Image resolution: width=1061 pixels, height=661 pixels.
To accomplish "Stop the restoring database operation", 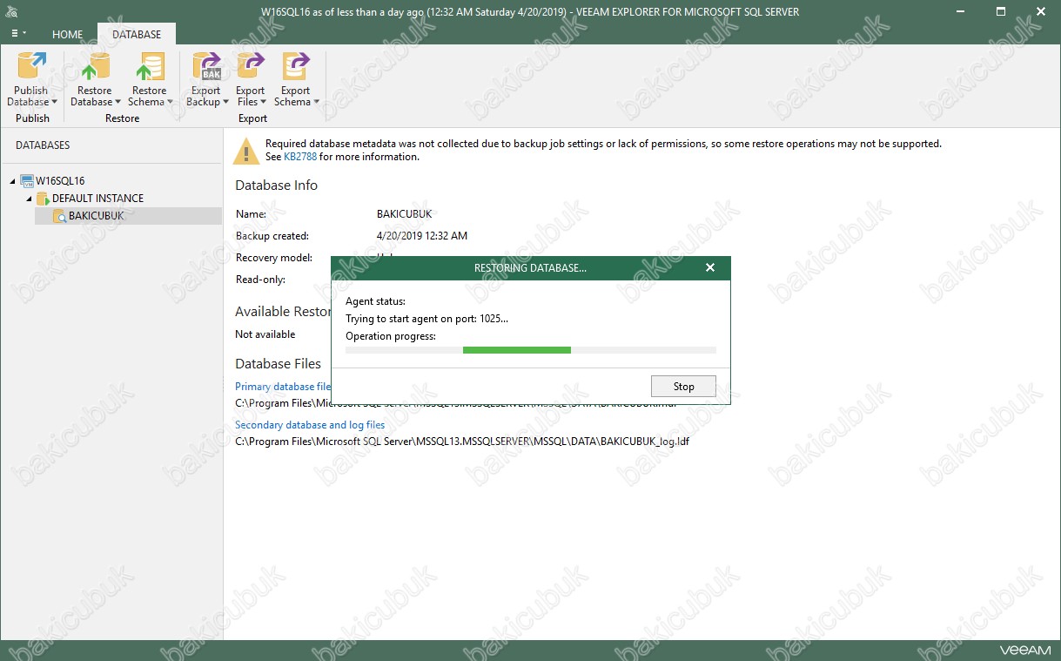I will [x=683, y=386].
